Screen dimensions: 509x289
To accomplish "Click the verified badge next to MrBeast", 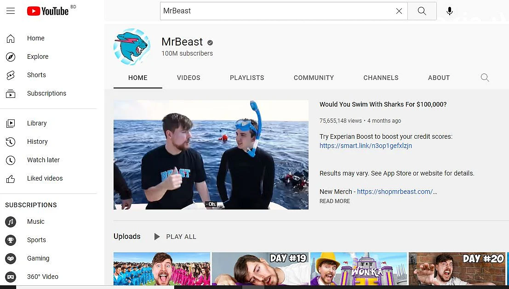I will click(x=210, y=42).
